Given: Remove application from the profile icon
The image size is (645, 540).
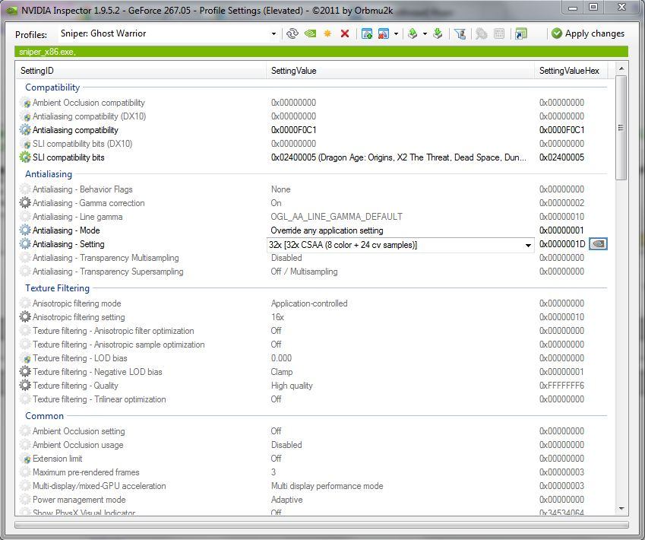Looking at the screenshot, I should point(384,33).
